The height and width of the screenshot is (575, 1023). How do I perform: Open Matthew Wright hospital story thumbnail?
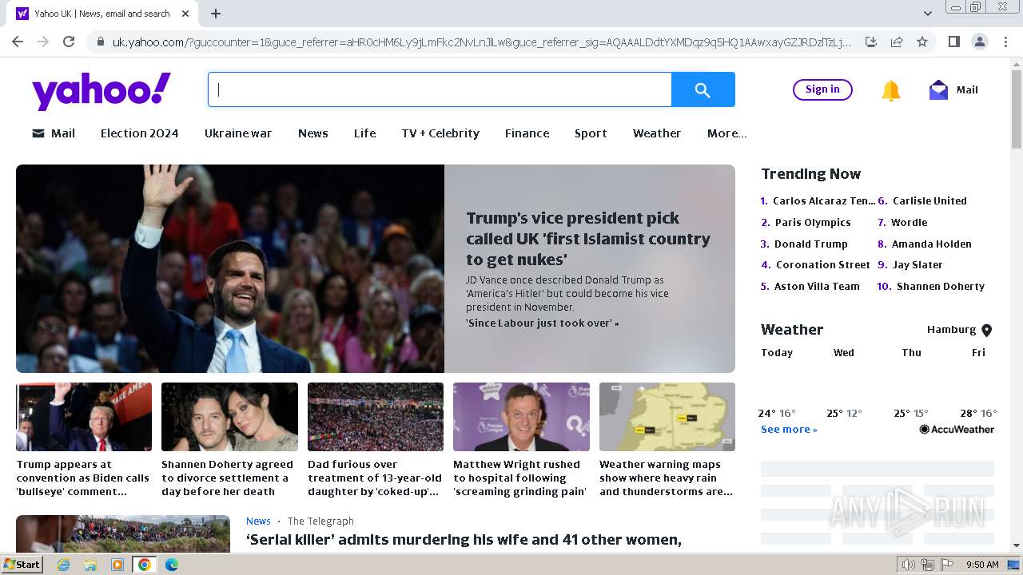click(521, 417)
